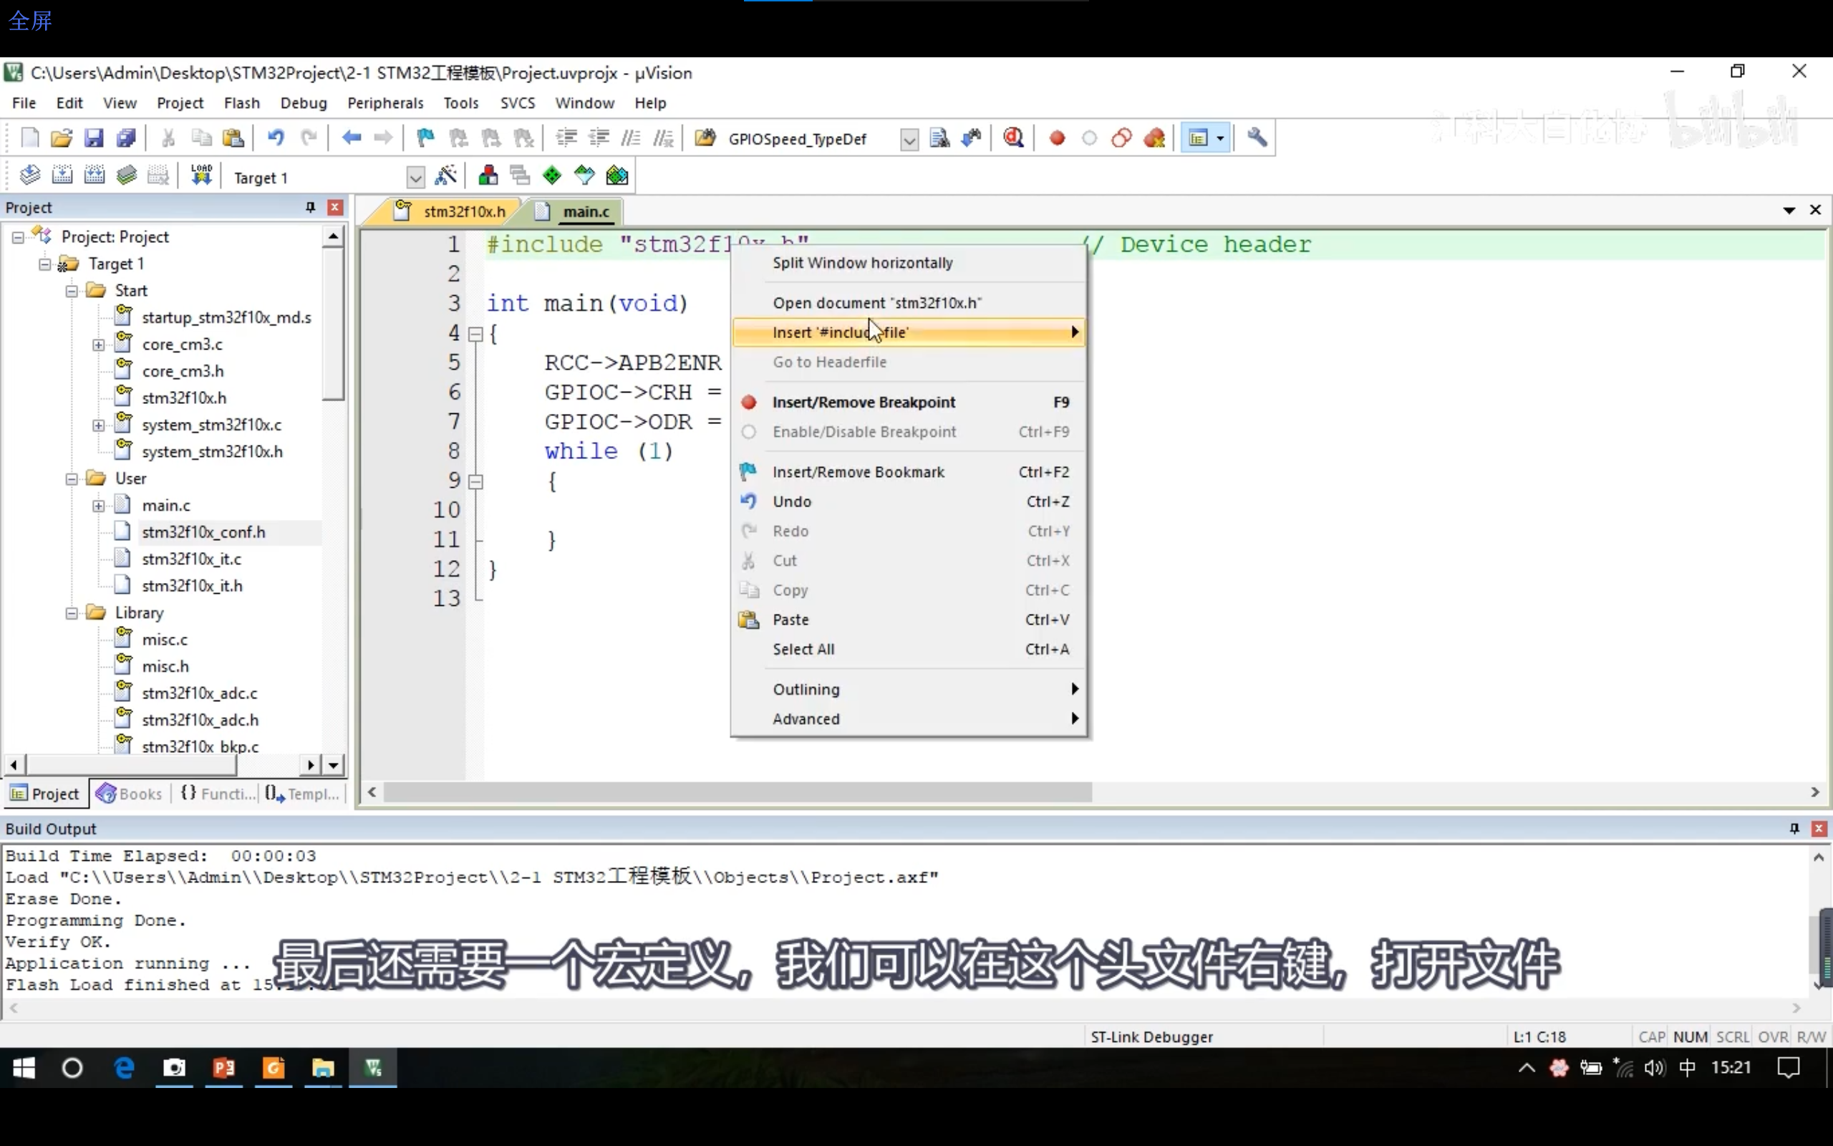Viewport: 1833px width, 1146px height.
Task: Open the Peripherals menu
Action: pyautogui.click(x=385, y=103)
